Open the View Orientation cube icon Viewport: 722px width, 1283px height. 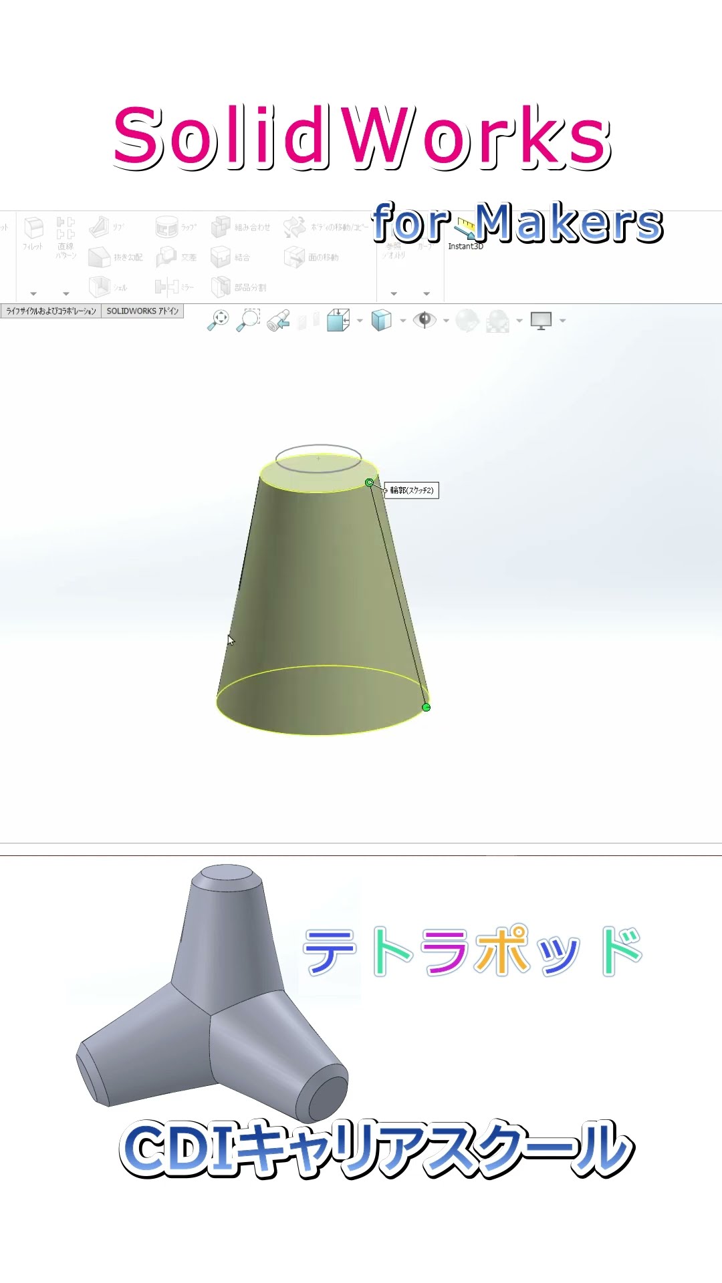(x=338, y=321)
